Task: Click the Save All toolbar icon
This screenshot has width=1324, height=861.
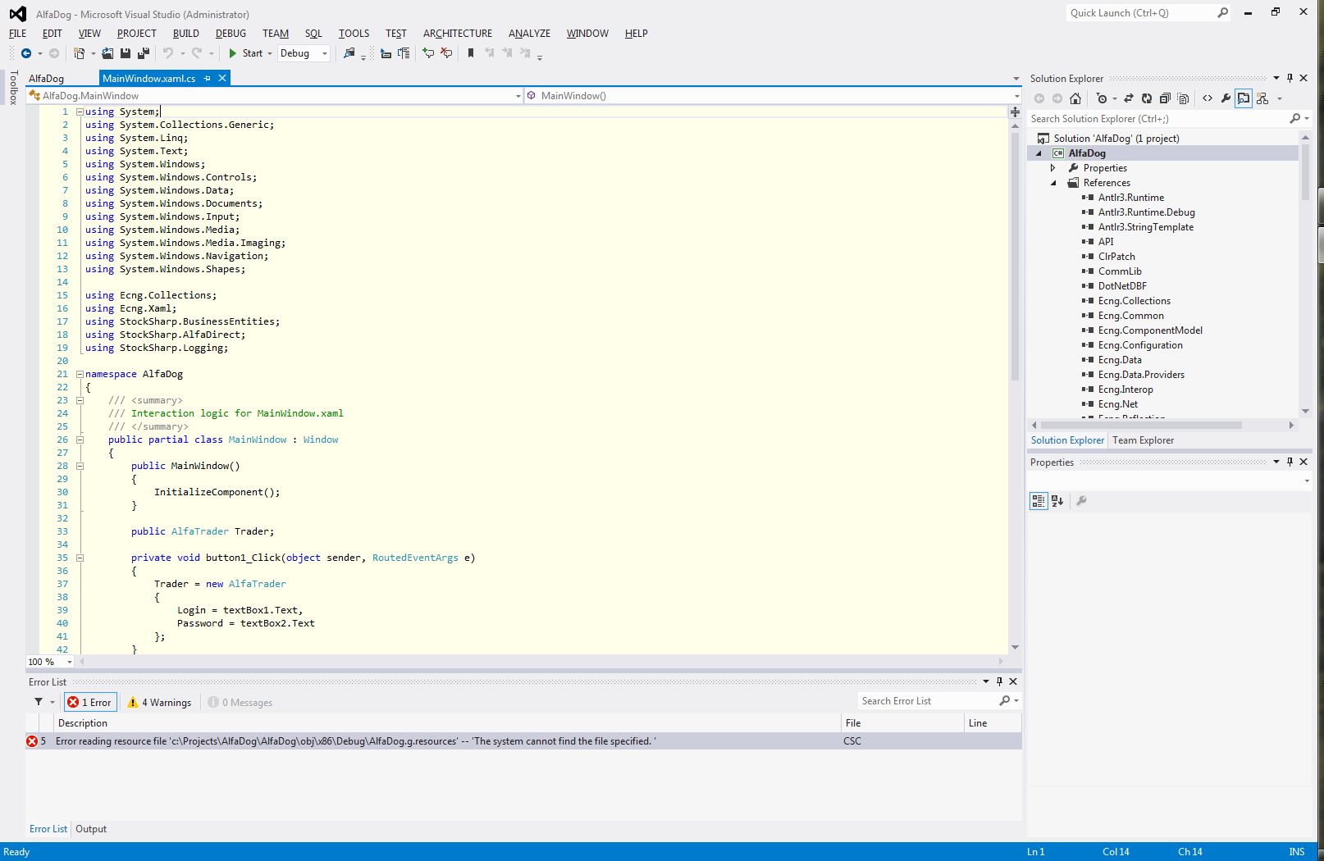Action: point(144,53)
